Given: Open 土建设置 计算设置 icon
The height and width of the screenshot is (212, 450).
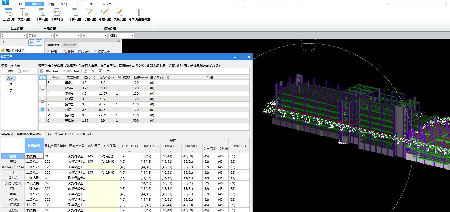Looking at the screenshot, I should pyautogui.click(x=42, y=14).
